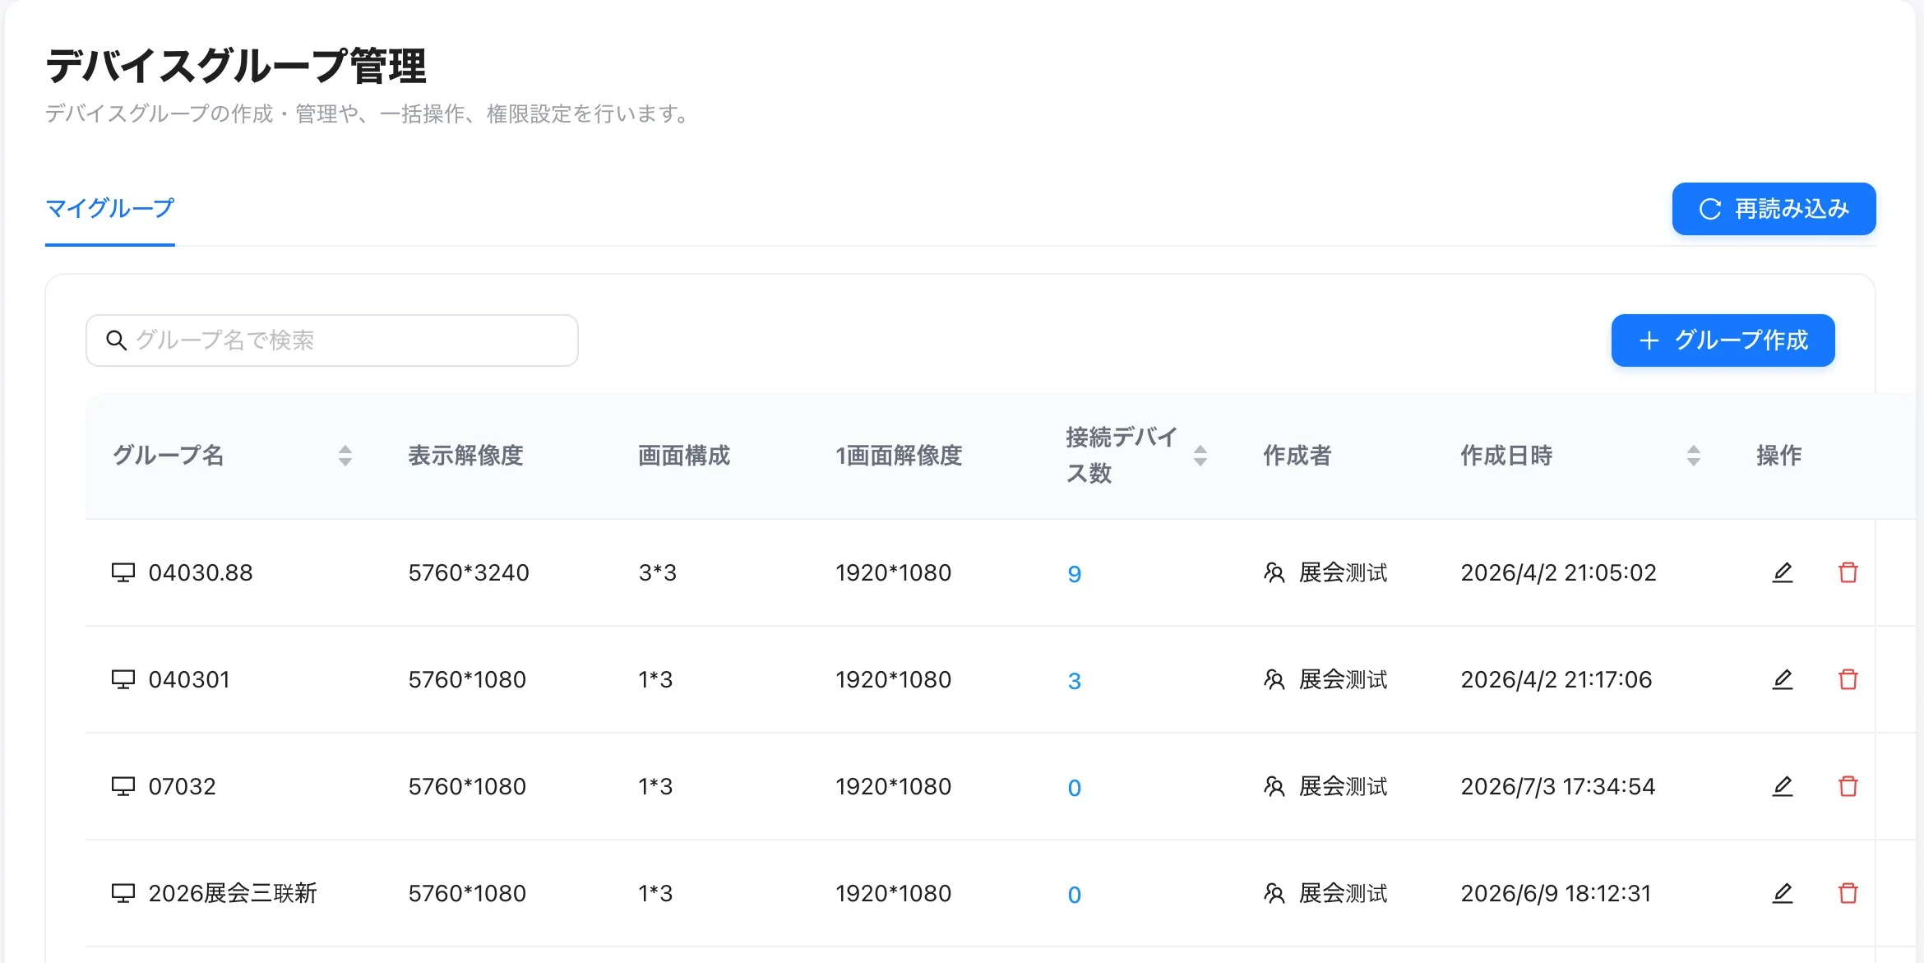
Task: Select group name 04030.88
Action: [x=201, y=572]
